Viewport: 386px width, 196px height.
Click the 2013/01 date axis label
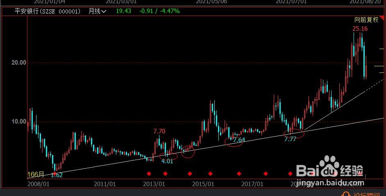pos(154,184)
